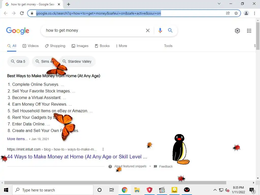Open Media Player Classic in taskbar
The height and width of the screenshot is (195, 260).
[162, 190]
